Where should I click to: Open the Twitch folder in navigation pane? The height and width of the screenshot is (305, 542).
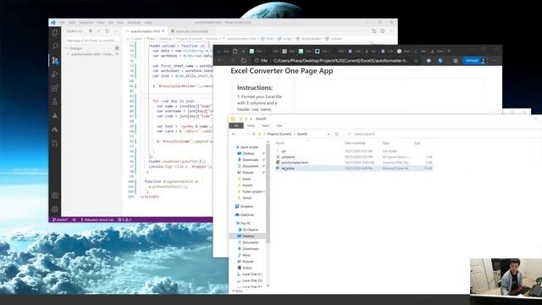tap(246, 197)
